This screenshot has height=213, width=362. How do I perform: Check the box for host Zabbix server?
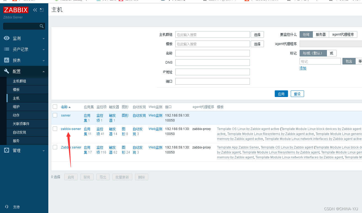[x=55, y=147]
